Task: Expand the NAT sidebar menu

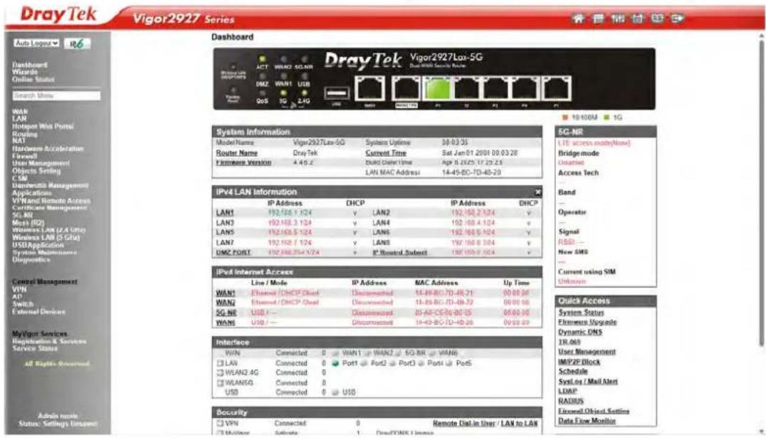Action: (x=19, y=141)
